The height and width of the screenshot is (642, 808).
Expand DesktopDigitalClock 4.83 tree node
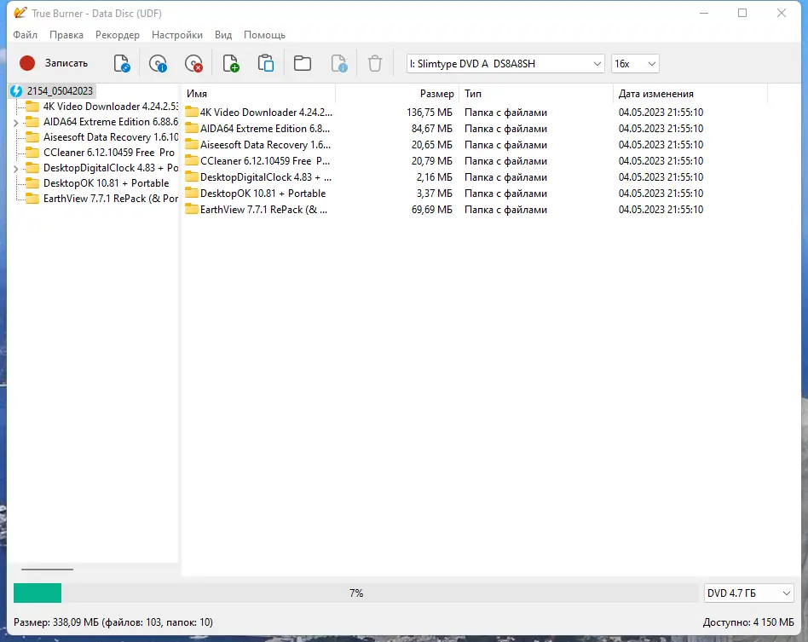tap(15, 169)
